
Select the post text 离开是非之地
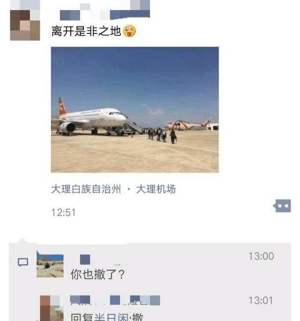pyautogui.click(x=86, y=31)
